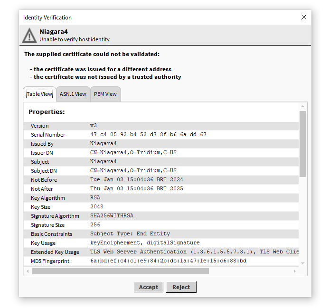Select the Not After date 2025

click(x=137, y=188)
